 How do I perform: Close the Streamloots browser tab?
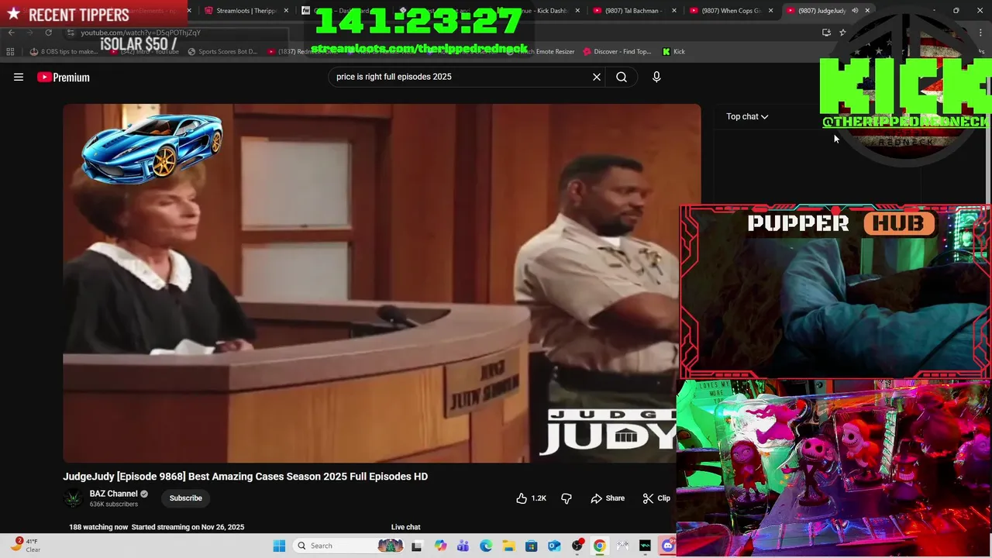(x=287, y=11)
